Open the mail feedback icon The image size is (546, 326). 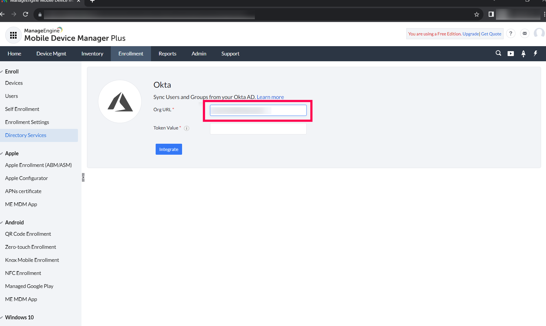pos(524,34)
